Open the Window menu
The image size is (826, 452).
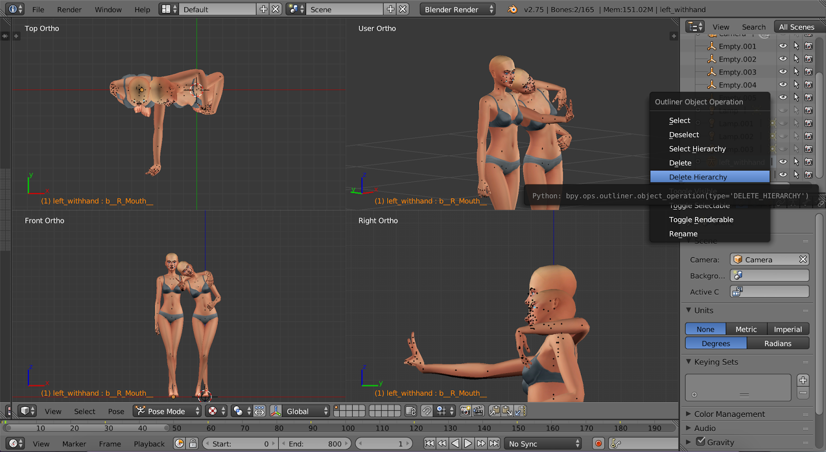108,9
